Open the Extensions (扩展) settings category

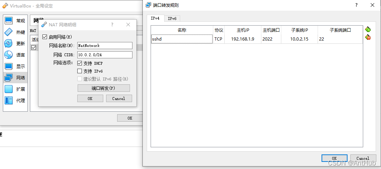[x=15, y=89]
